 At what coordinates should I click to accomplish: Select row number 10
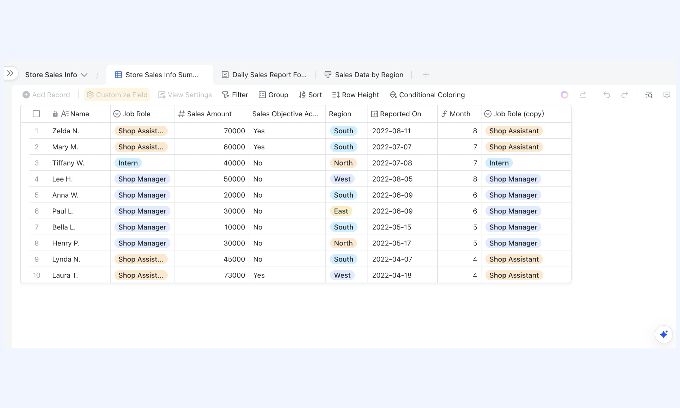36,275
